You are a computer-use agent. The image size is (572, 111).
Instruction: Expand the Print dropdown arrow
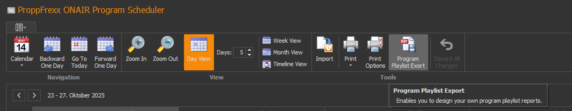(x=350, y=65)
